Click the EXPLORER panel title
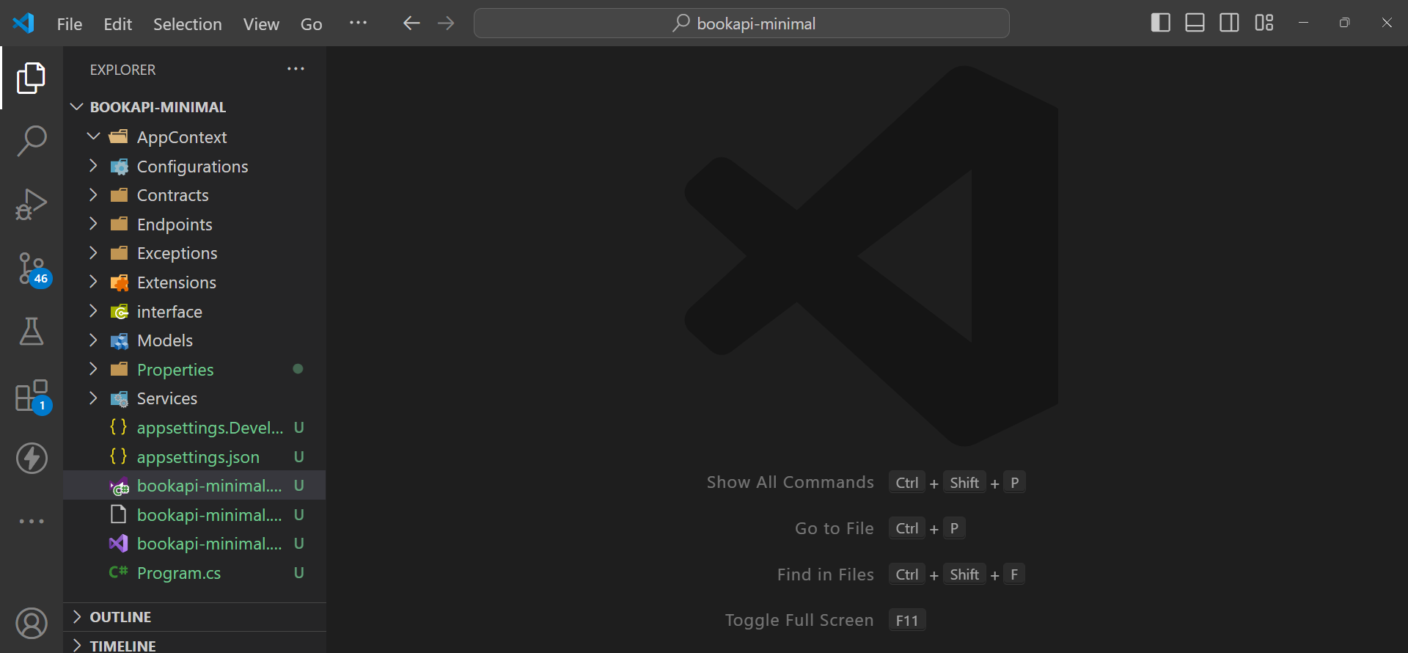Image resolution: width=1408 pixels, height=653 pixels. [x=122, y=70]
